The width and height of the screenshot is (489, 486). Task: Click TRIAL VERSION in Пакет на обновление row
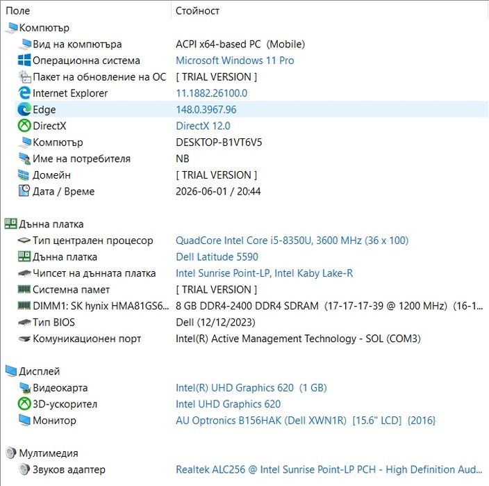[217, 76]
